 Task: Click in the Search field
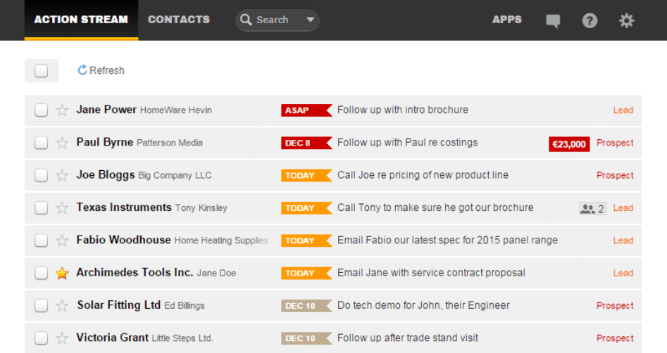278,20
